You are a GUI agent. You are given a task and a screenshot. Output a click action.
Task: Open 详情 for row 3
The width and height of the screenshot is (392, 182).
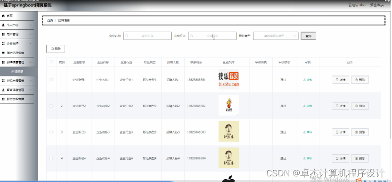341,132
